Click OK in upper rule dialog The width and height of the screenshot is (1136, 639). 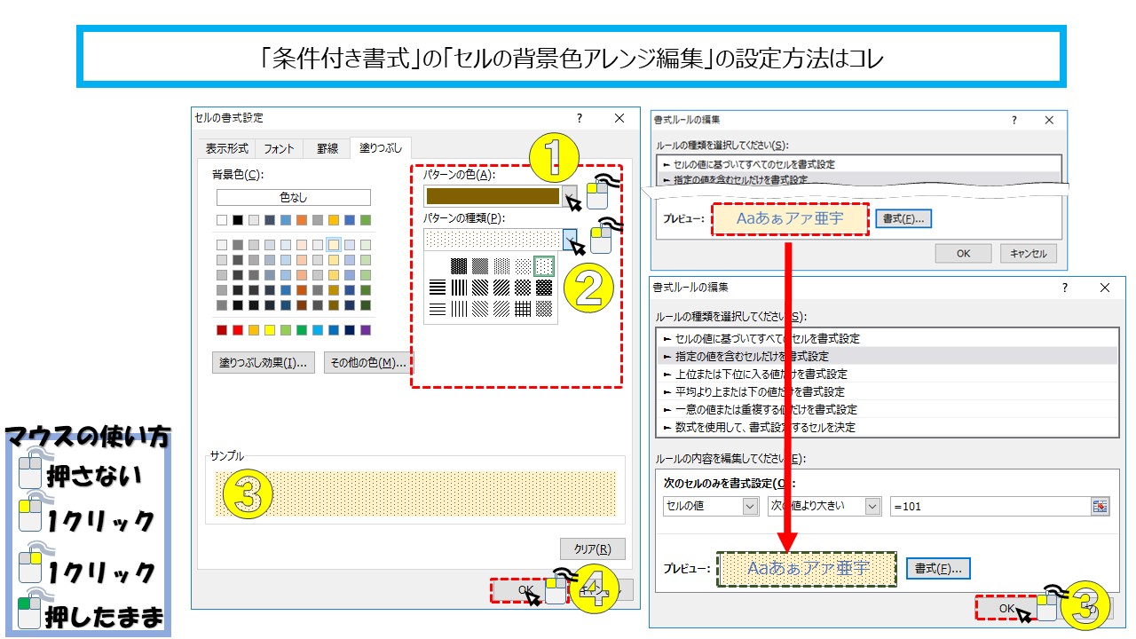(963, 253)
